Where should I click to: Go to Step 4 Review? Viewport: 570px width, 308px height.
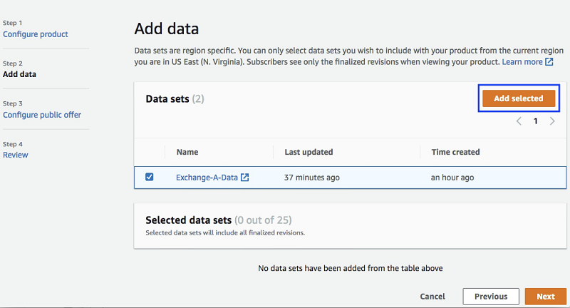[x=16, y=155]
